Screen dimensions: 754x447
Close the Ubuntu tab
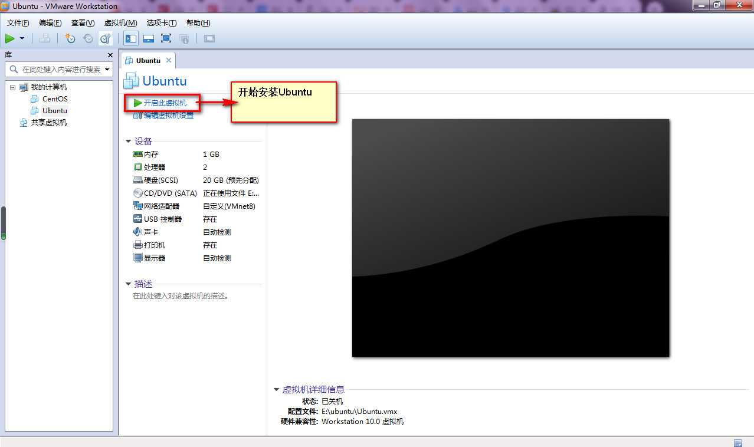[169, 60]
